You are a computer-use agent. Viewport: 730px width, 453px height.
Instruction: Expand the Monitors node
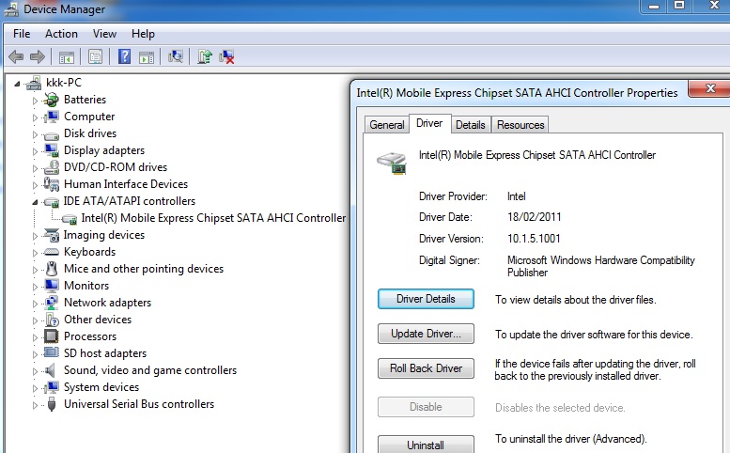tap(35, 287)
